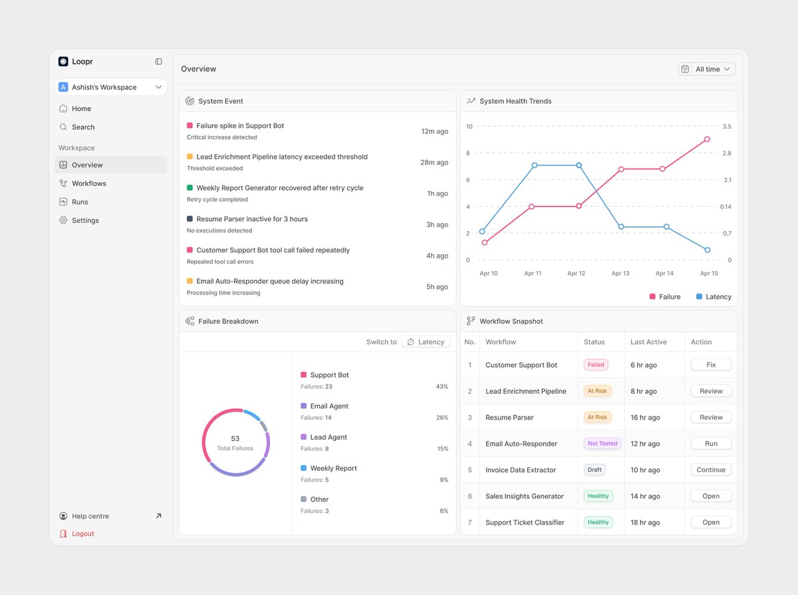This screenshot has height=595, width=798.
Task: Sort by Last Active column header
Action: (648, 342)
